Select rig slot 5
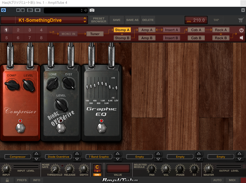246x183 pixels. pos(6,38)
